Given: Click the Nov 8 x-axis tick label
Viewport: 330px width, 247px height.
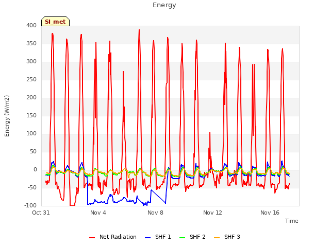Looking at the screenshot, I should (x=155, y=213).
